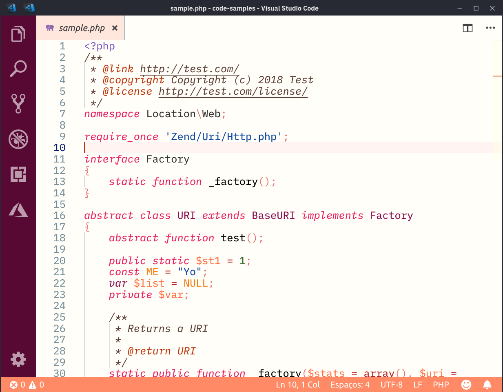Screen dimensions: 503x392
Task: Click the $list variable
Action: (149, 283)
